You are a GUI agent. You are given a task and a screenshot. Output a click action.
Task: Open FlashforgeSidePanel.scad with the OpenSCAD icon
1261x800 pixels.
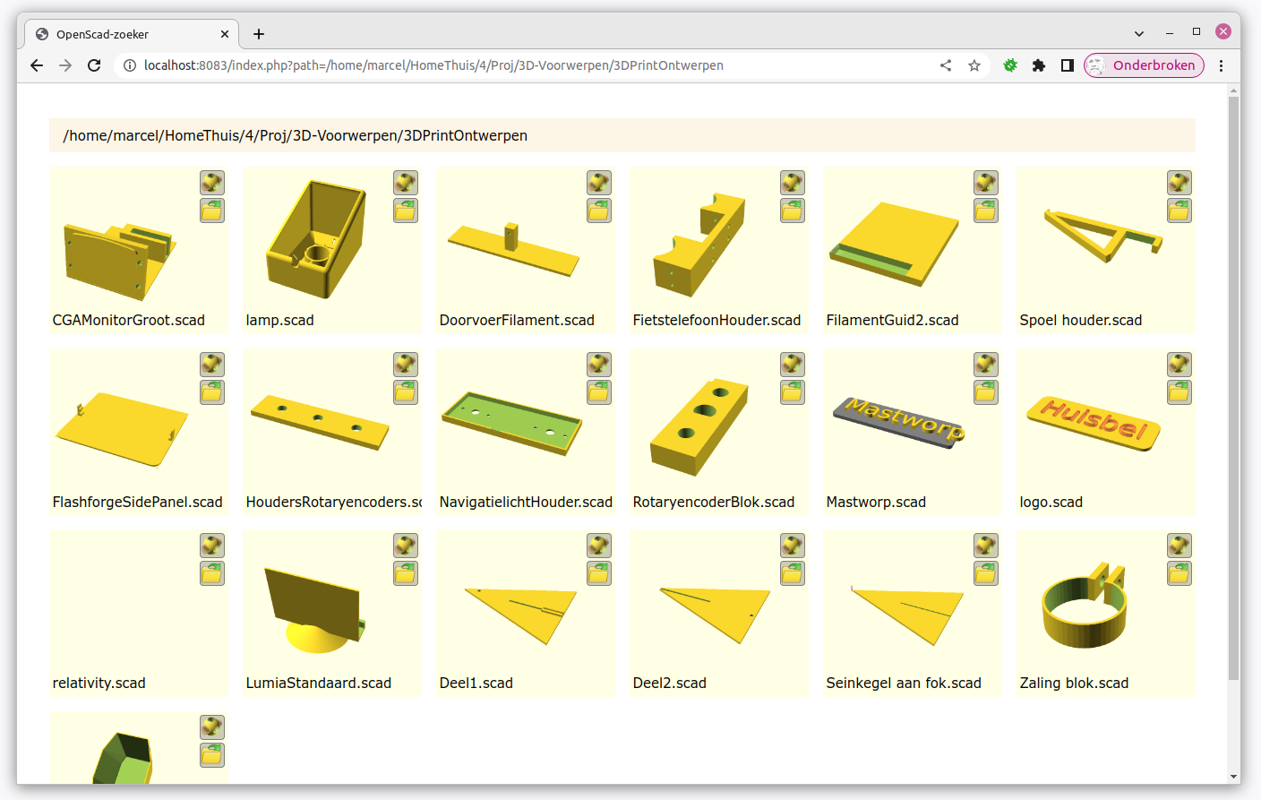click(212, 365)
